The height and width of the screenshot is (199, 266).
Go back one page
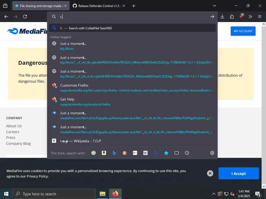pyautogui.click(x=6, y=17)
